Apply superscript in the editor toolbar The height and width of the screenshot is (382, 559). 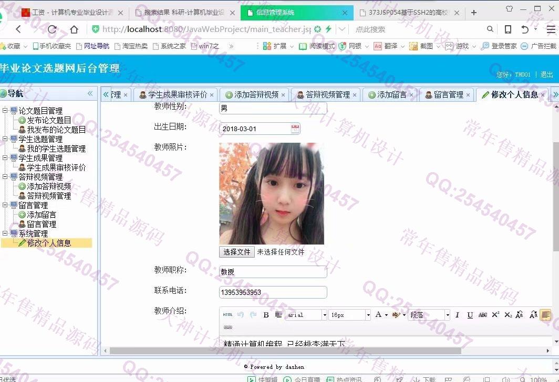click(x=495, y=315)
